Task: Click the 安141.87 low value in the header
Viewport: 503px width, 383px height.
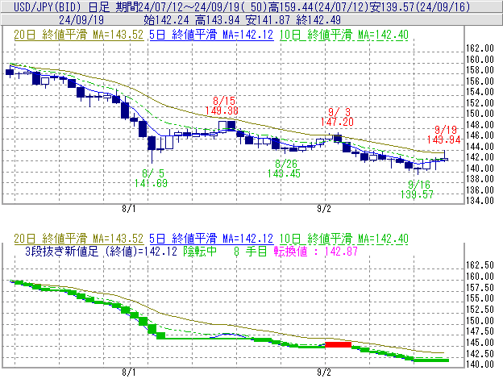Action: coord(268,20)
